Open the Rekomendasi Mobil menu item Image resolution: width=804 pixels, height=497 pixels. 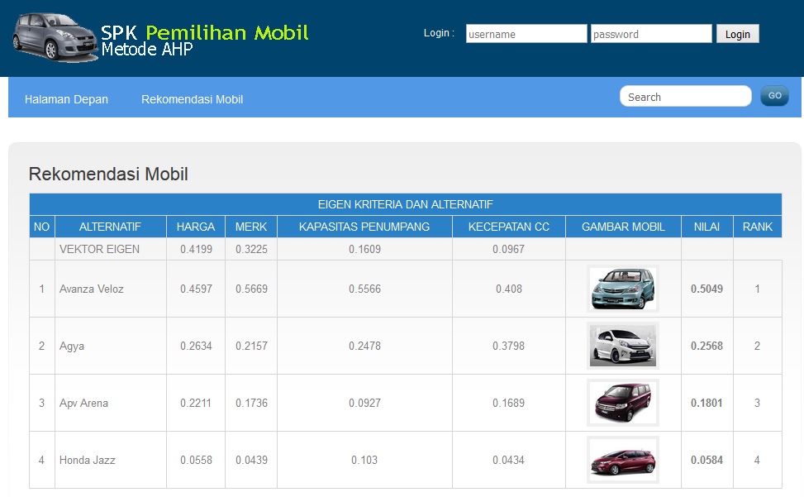coord(192,99)
